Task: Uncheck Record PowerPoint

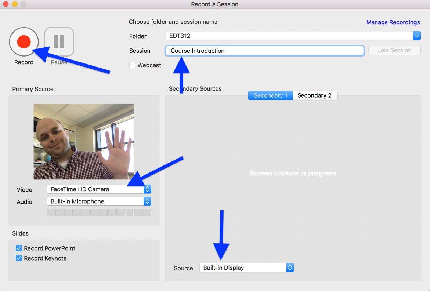Action: pos(19,248)
